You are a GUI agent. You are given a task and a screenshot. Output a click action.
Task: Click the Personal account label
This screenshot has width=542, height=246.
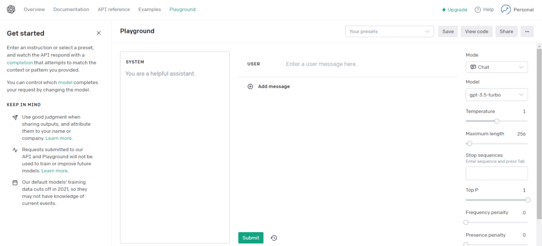click(523, 10)
